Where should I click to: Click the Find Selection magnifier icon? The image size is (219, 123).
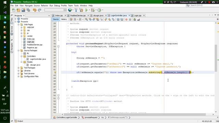(87, 19)
